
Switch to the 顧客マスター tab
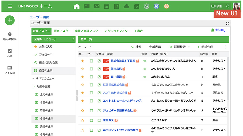[62, 31]
